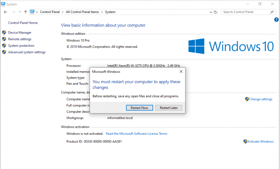Select All Control Panel Items breadcrumb

coord(82,12)
